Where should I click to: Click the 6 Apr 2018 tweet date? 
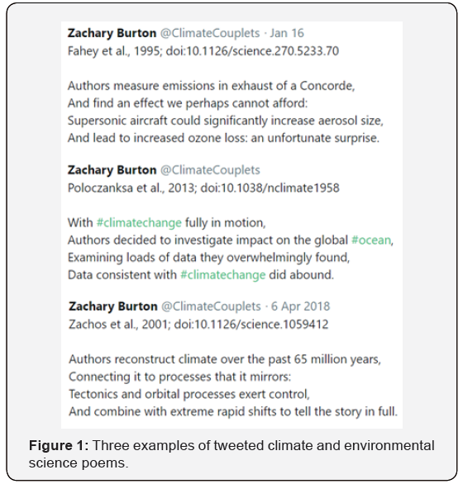[300, 306]
